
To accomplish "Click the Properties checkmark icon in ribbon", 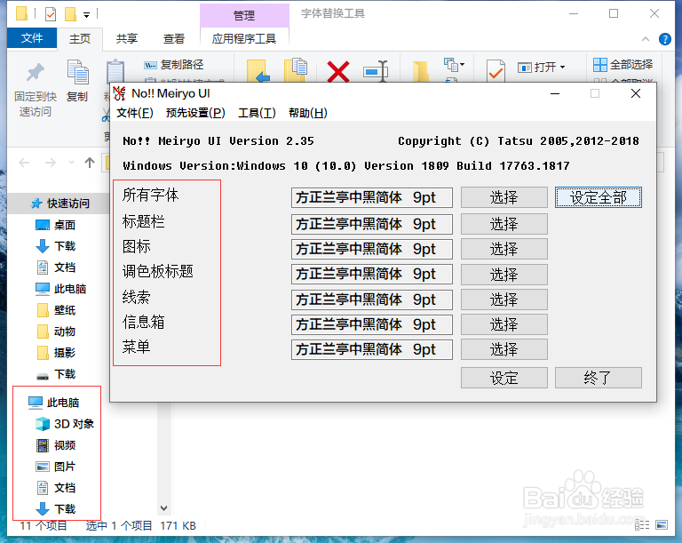I will tap(496, 71).
